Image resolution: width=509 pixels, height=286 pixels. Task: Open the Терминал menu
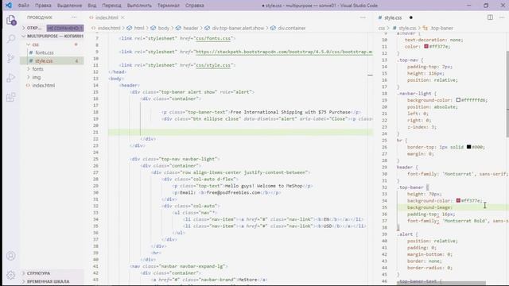click(168, 6)
